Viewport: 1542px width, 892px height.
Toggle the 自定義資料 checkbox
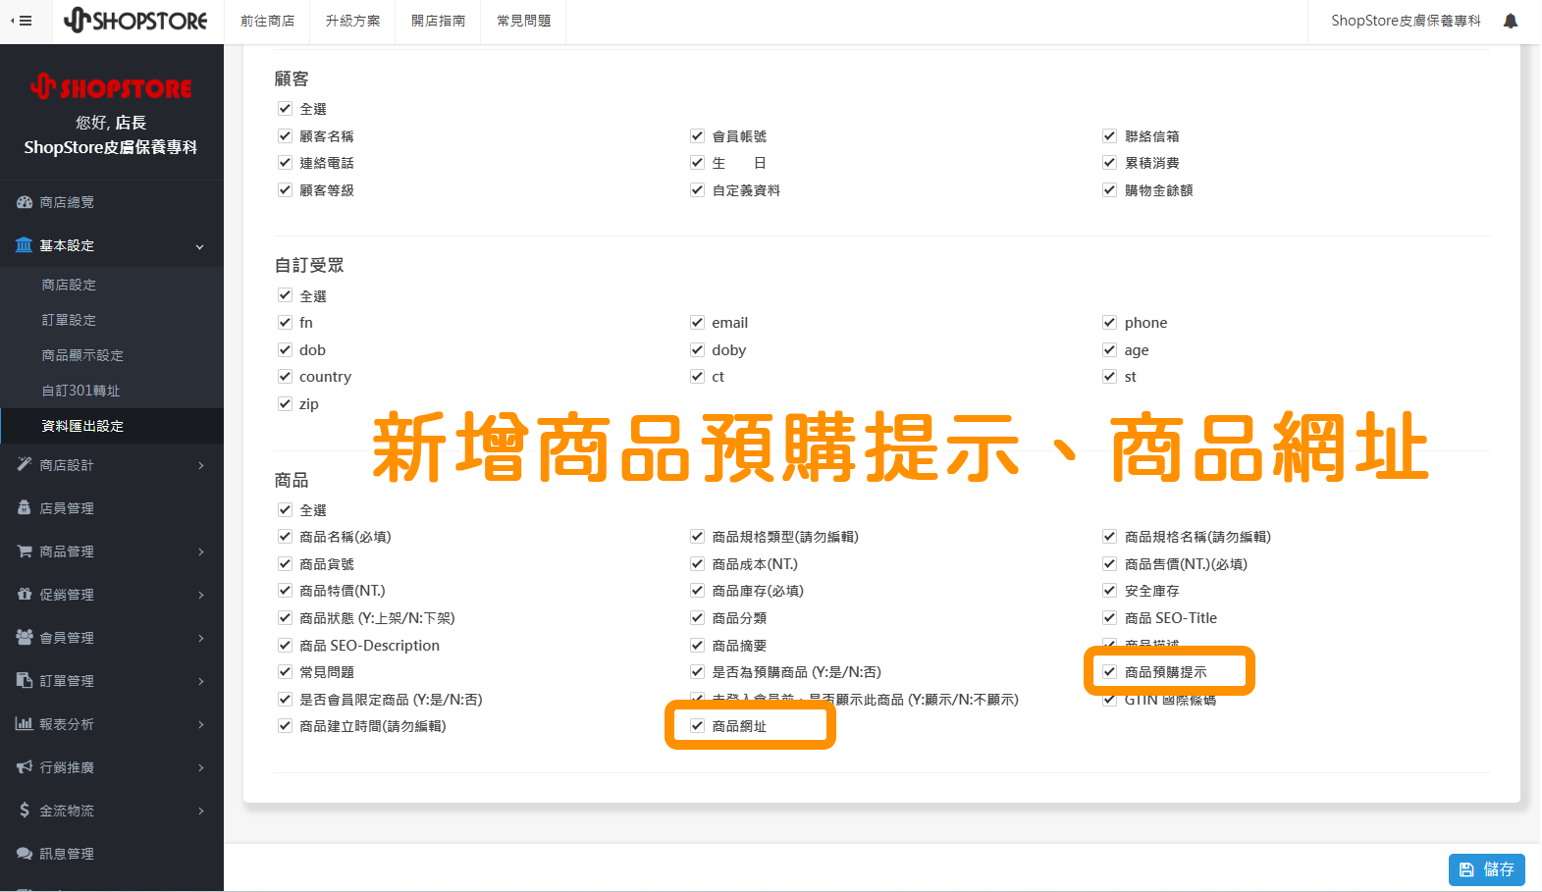[697, 190]
